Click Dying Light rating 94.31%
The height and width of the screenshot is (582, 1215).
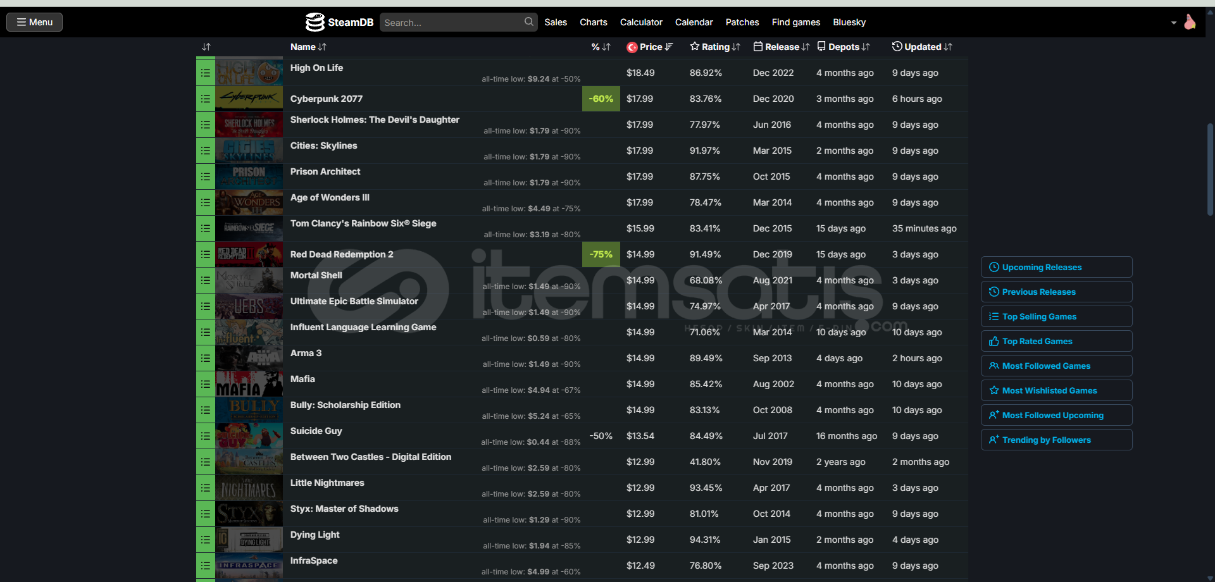705,540
